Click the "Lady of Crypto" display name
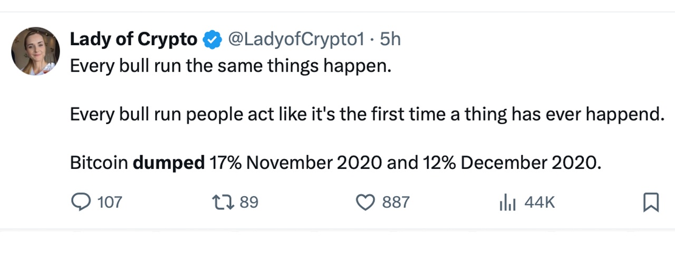Screen dimensions: 675x263 click(133, 39)
